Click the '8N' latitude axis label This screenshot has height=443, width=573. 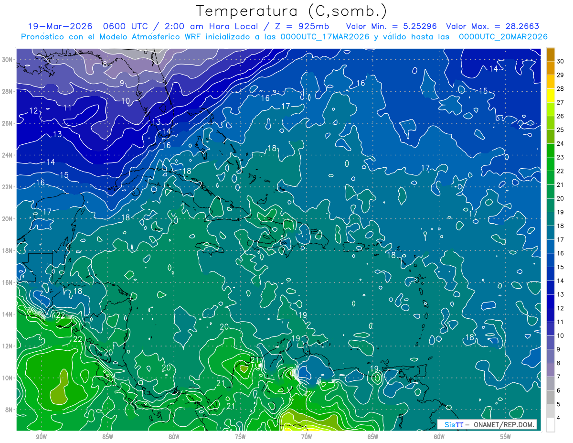point(10,410)
